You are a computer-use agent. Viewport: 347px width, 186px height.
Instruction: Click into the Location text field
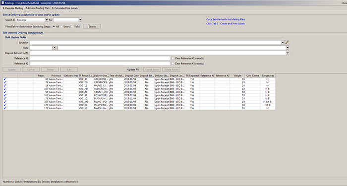155,42
